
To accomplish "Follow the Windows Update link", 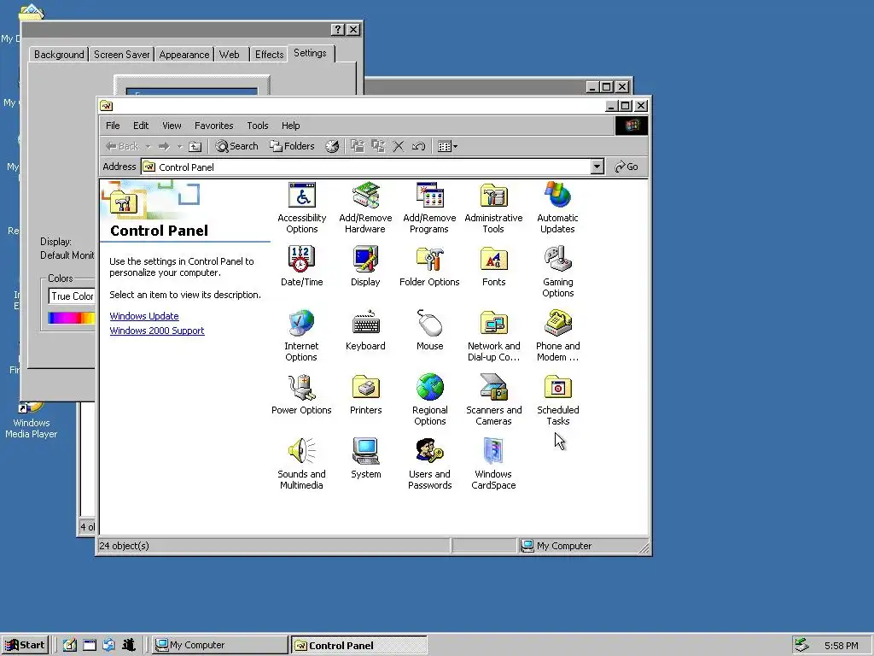I will click(143, 316).
